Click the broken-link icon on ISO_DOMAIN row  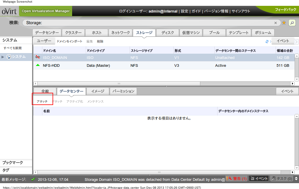[x=37, y=57]
